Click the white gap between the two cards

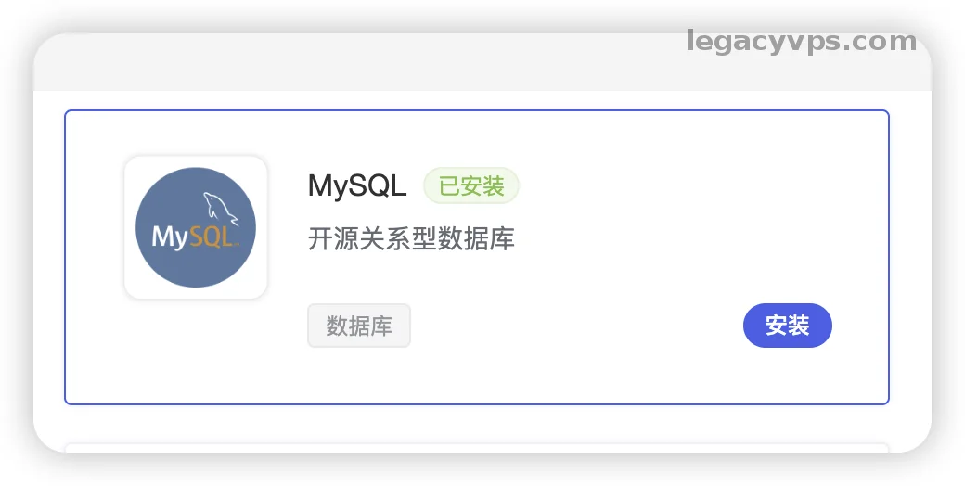click(x=476, y=424)
